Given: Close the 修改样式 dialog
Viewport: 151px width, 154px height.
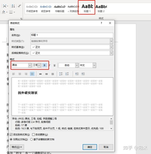Looking at the screenshot, I should (x=110, y=23).
